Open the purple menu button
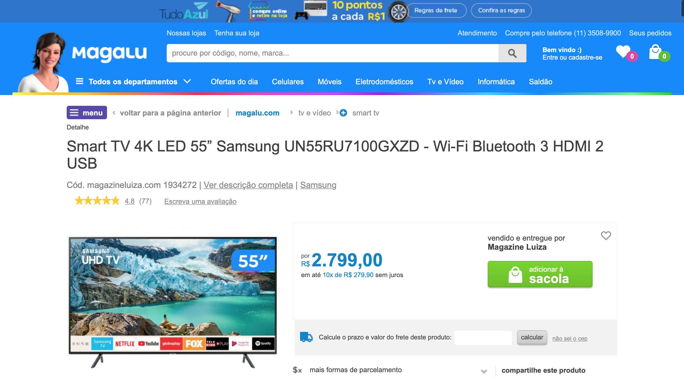Screen dimensions: 684x377 [87, 113]
